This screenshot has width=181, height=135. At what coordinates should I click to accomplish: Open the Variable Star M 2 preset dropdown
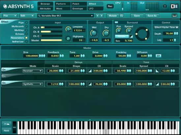pos(65,15)
